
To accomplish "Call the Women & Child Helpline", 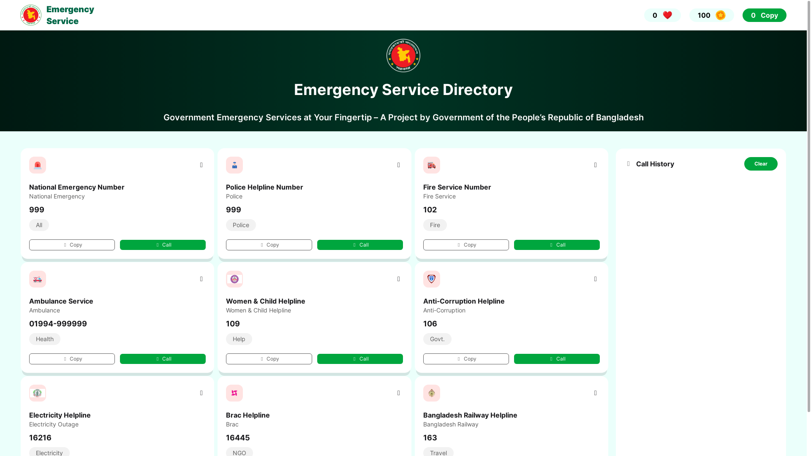I will 360,359.
